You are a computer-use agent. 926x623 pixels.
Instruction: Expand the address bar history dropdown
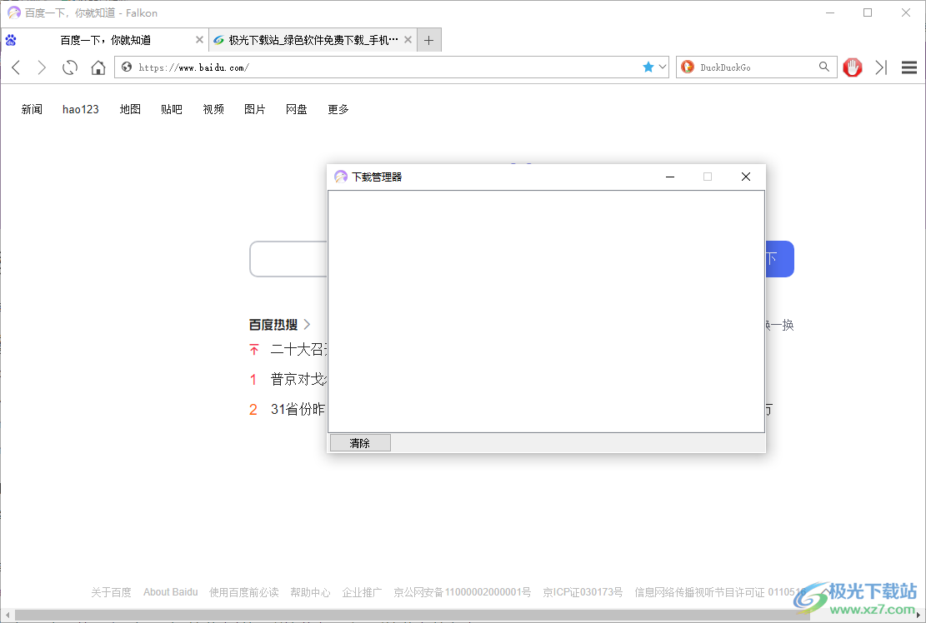tap(663, 67)
